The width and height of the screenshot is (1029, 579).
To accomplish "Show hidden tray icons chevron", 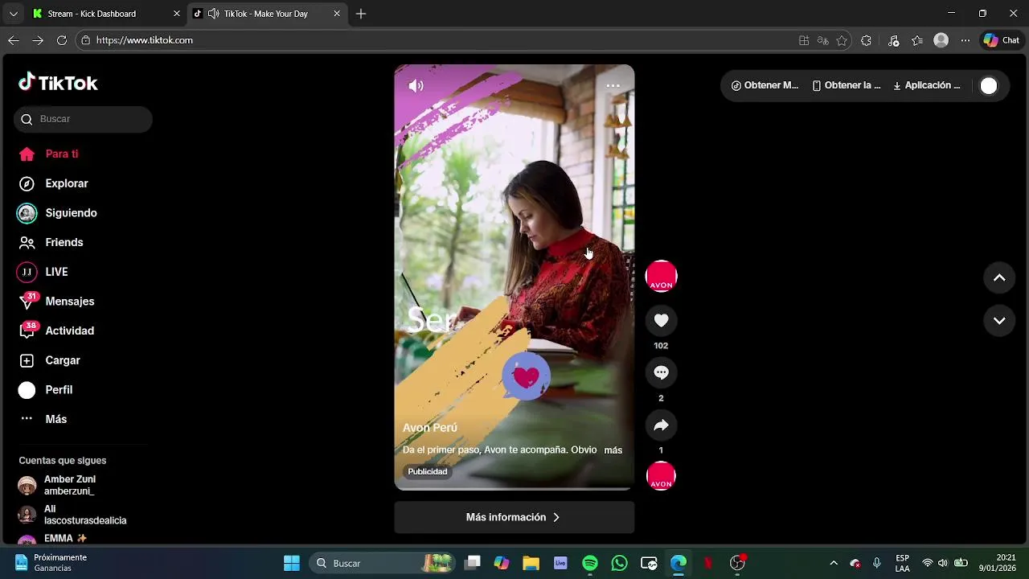I will tap(834, 563).
